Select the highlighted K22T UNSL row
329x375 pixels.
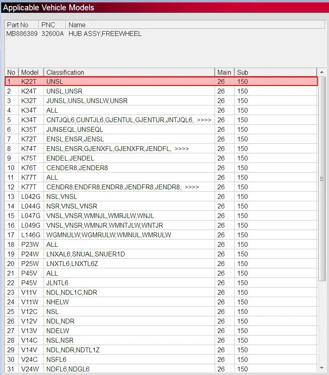(161, 81)
